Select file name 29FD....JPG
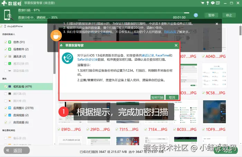Viewport: 242px width, 157px height. [x=100, y=129]
